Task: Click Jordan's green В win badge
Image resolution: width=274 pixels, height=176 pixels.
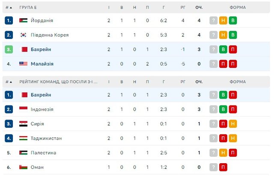Action: (233, 21)
